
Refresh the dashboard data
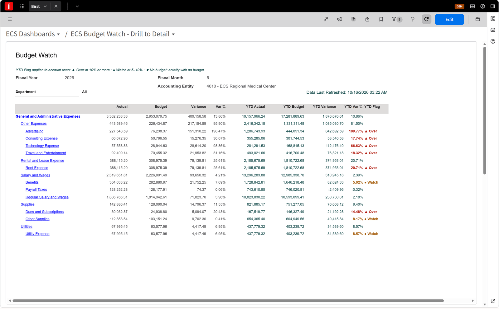coord(426,19)
